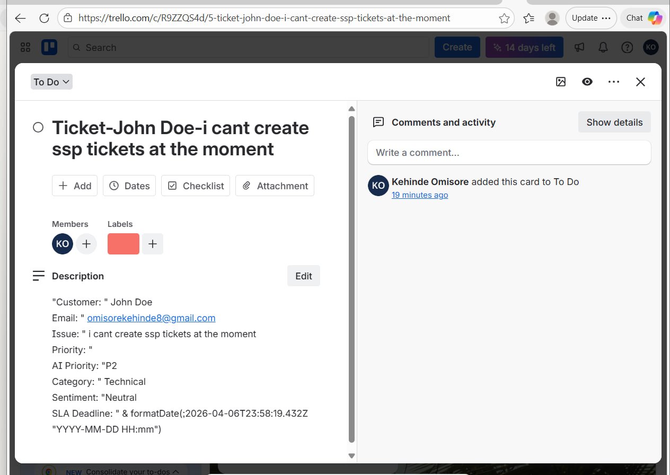Open the 19 minutes ago timestamp link

click(x=420, y=195)
